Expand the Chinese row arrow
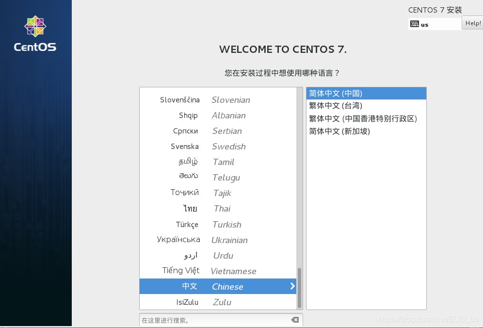The width and height of the screenshot is (483, 328). 292,286
